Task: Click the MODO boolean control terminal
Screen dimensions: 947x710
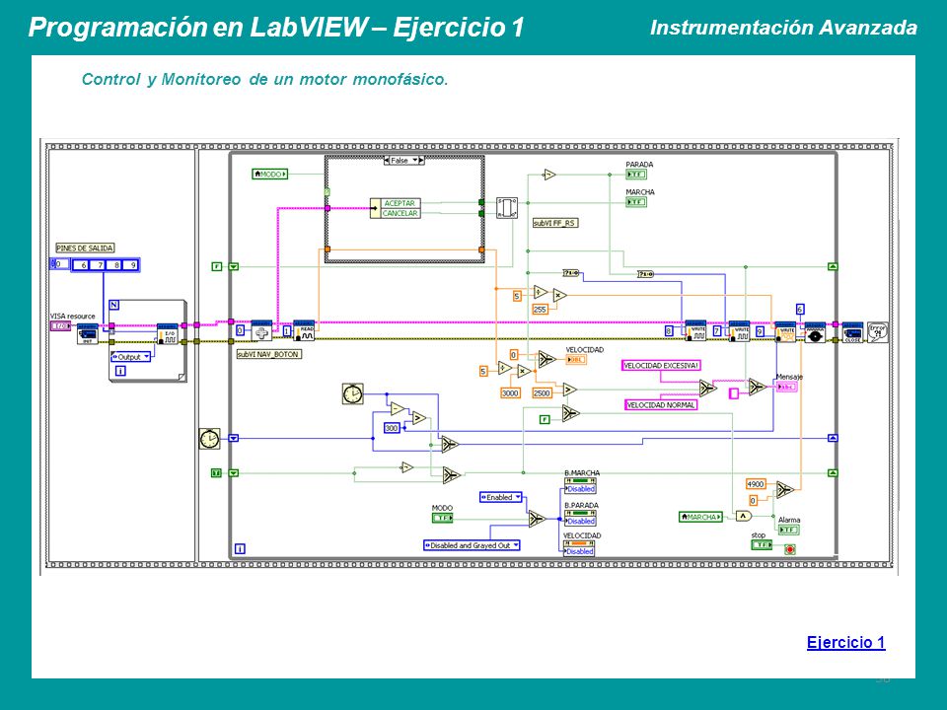Action: click(x=442, y=518)
